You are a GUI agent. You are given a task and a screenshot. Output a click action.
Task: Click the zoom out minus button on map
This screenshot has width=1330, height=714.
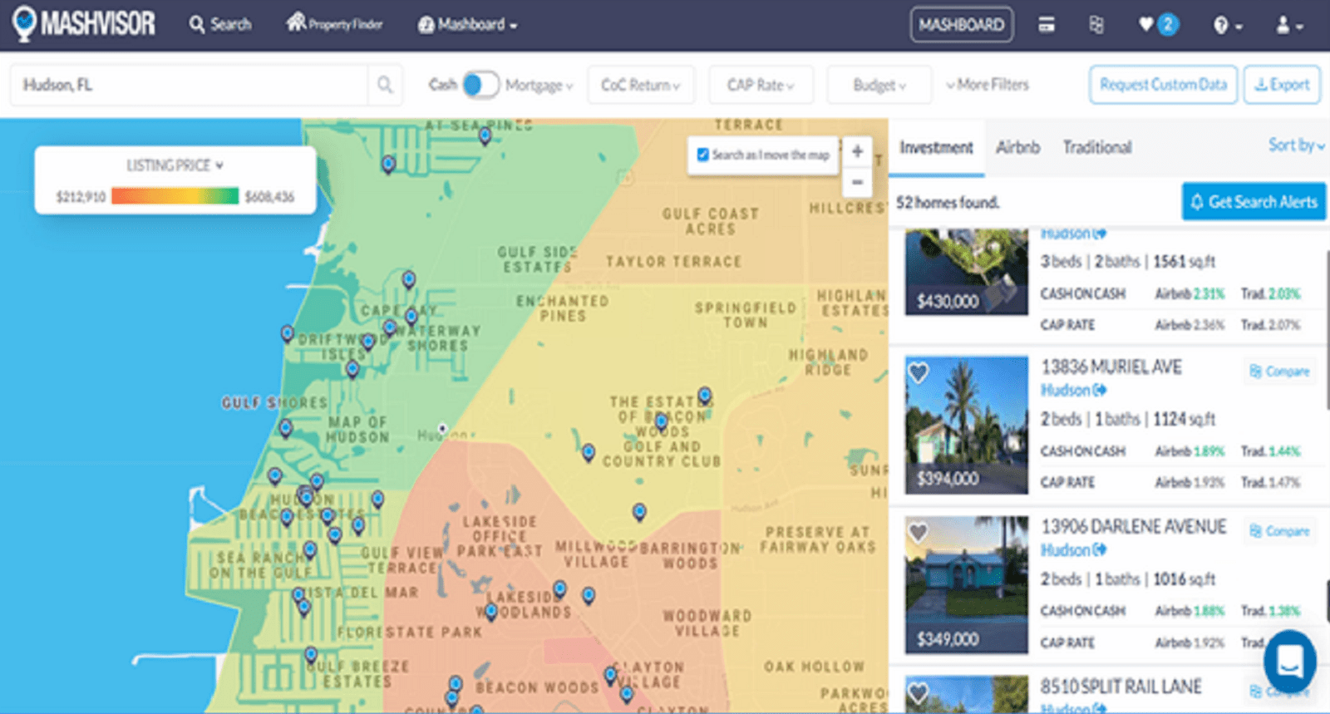[x=857, y=182]
